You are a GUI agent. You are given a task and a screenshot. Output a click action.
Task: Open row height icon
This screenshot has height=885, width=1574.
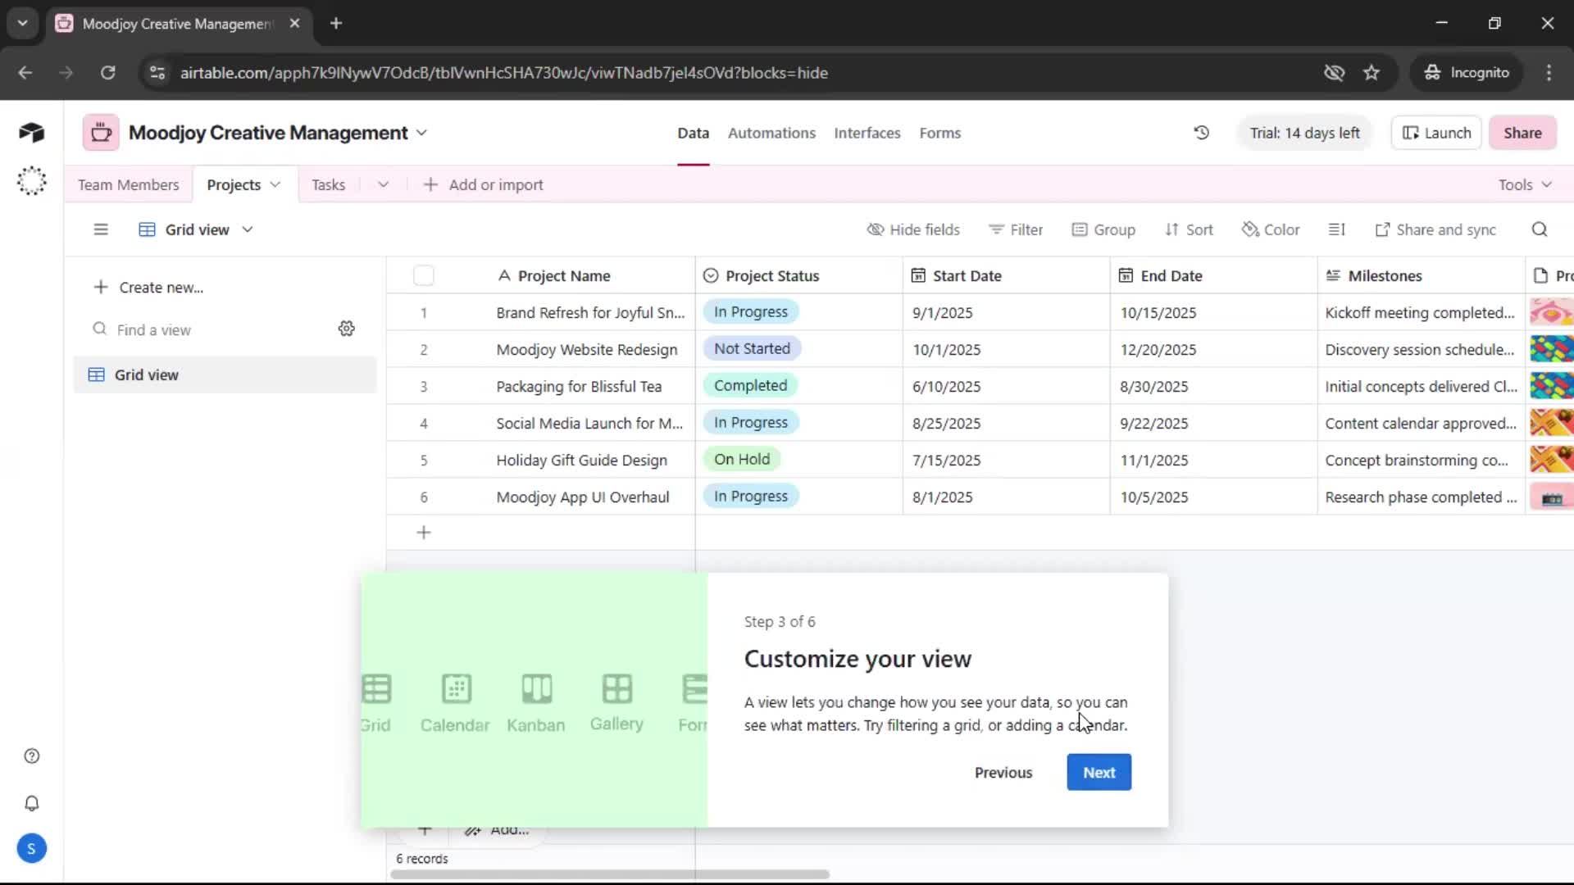coord(1337,229)
